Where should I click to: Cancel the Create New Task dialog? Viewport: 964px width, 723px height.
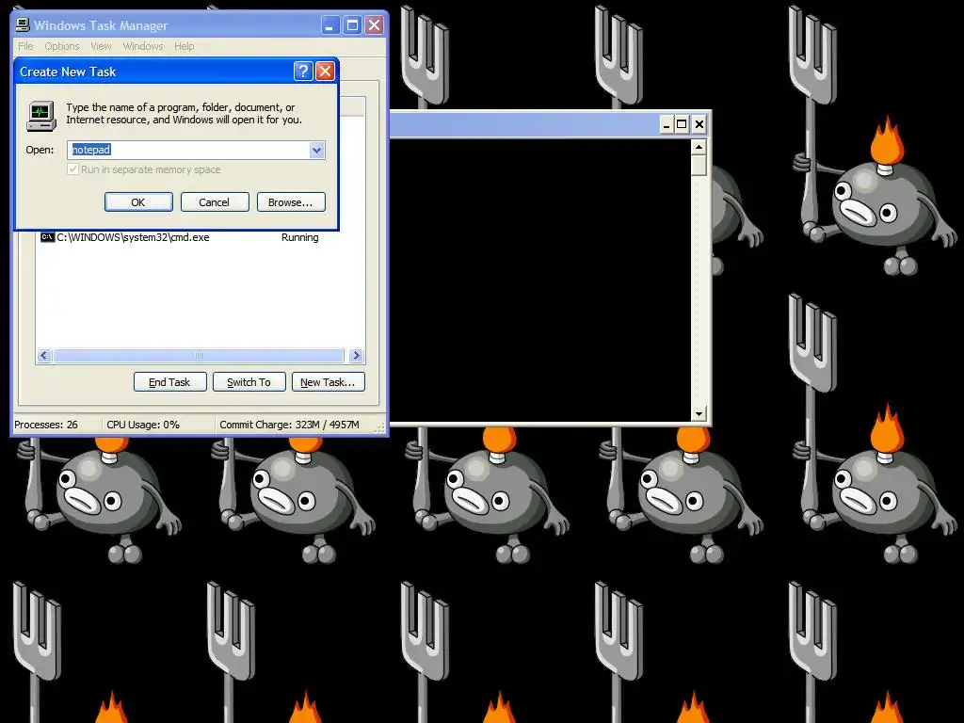215,202
